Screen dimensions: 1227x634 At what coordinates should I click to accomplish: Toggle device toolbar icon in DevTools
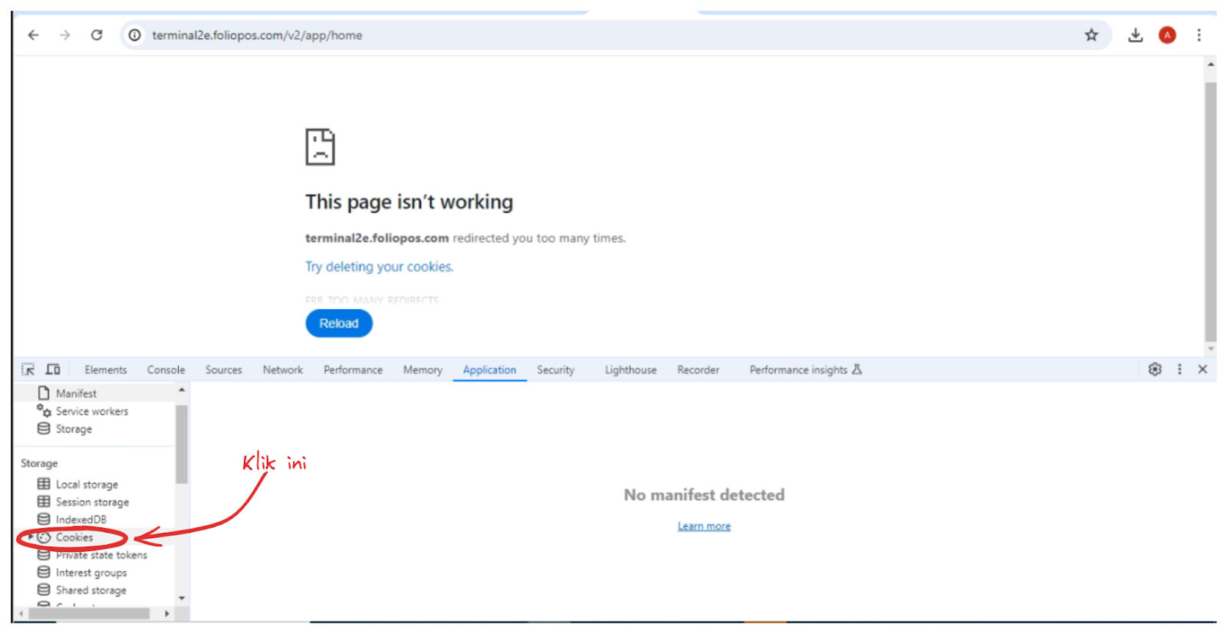(x=53, y=370)
